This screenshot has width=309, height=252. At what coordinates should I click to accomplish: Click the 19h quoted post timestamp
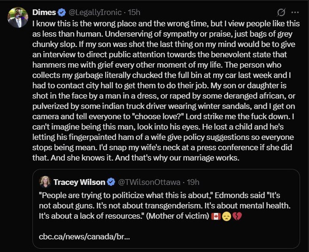coord(193,182)
